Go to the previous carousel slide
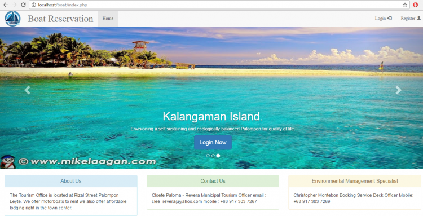This screenshot has width=423, height=216. 27,90
